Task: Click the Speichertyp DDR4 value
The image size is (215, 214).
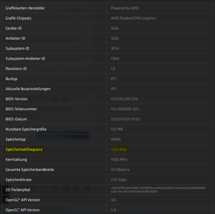Action: pos(116,139)
